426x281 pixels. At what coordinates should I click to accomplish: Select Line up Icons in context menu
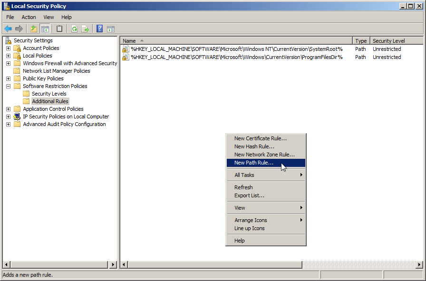[266, 228]
